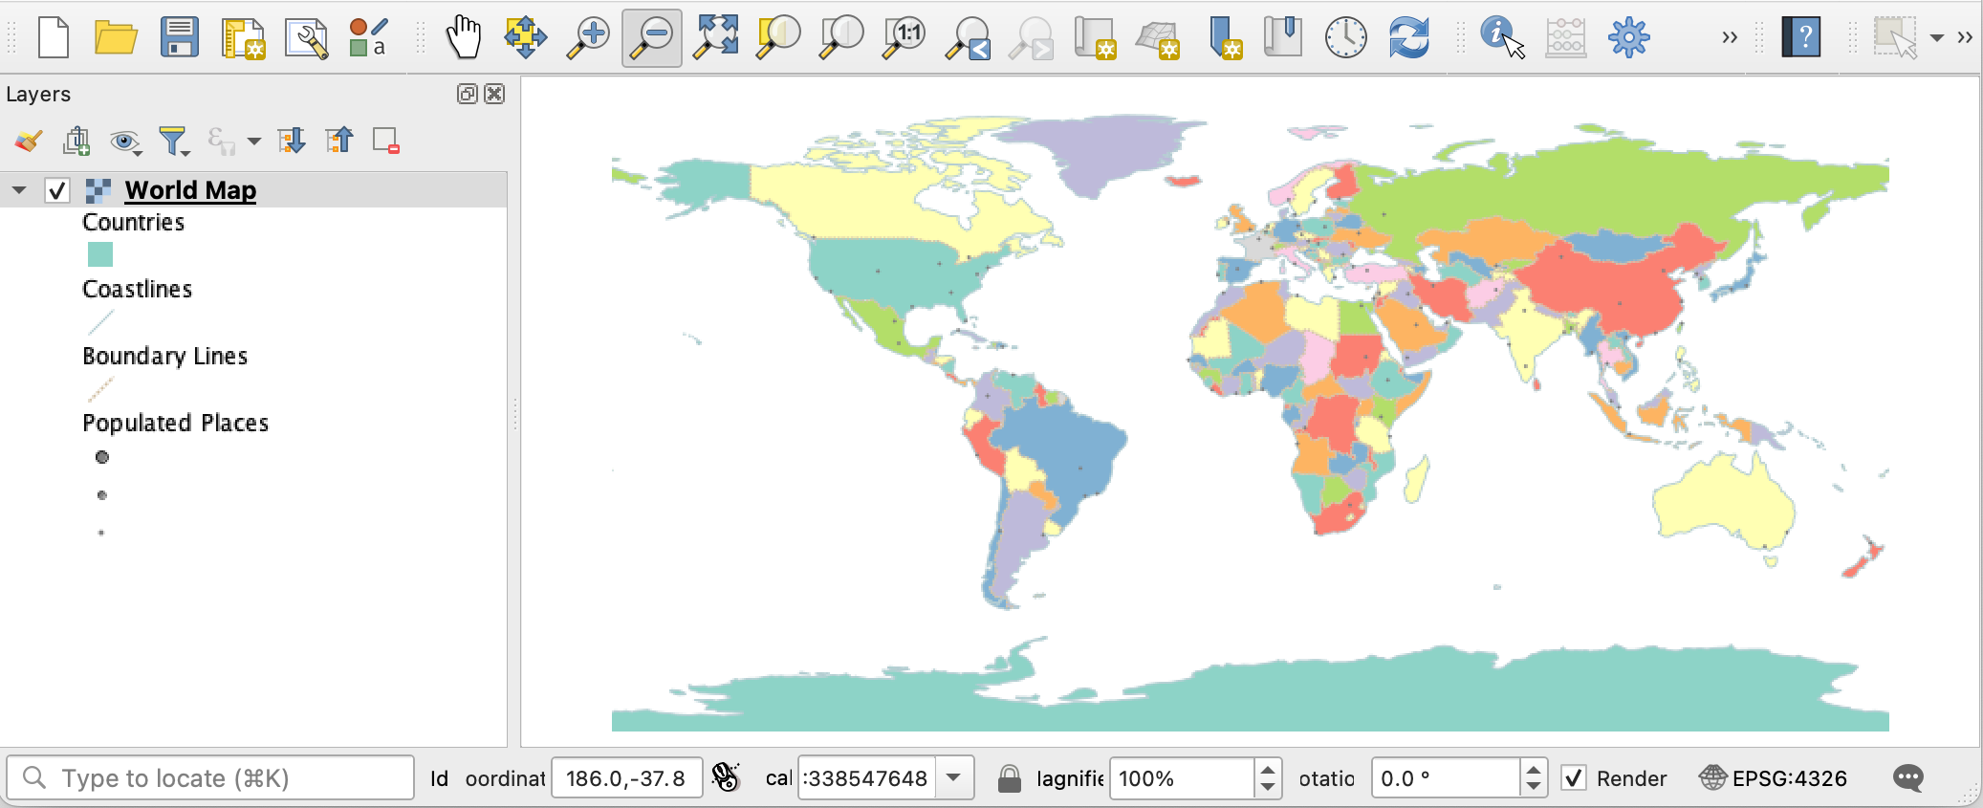Click the Refresh map icon
The height and width of the screenshot is (808, 1983).
coord(1408,38)
